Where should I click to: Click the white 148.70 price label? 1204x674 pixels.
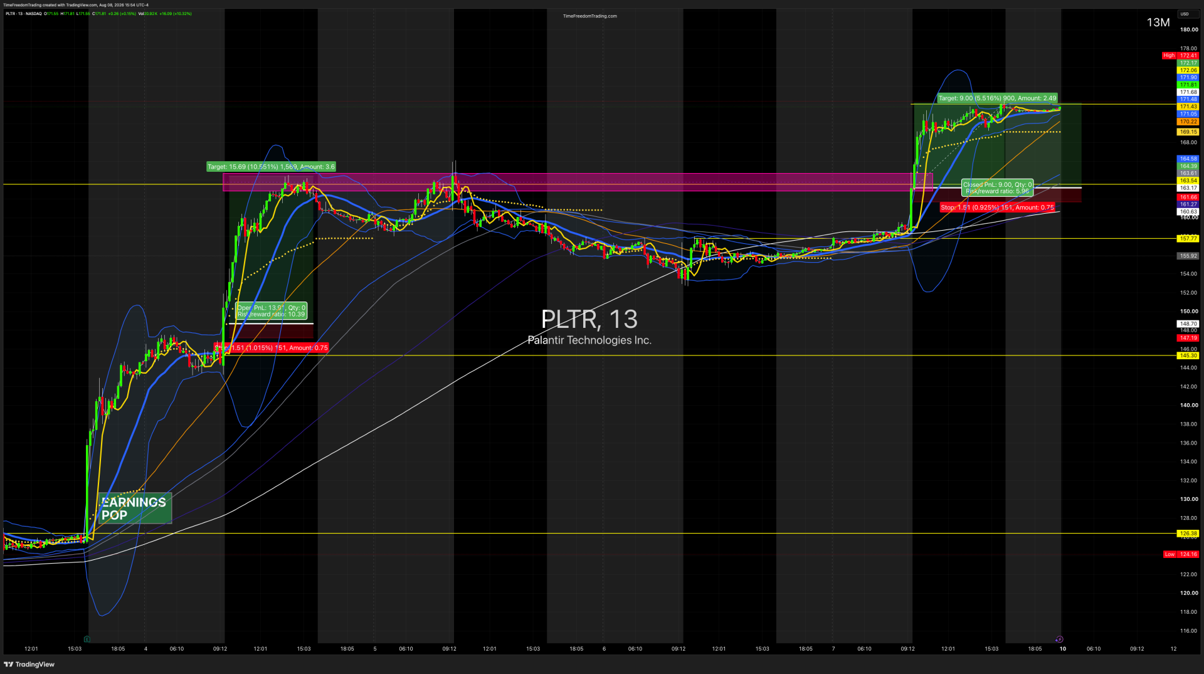(x=1188, y=324)
